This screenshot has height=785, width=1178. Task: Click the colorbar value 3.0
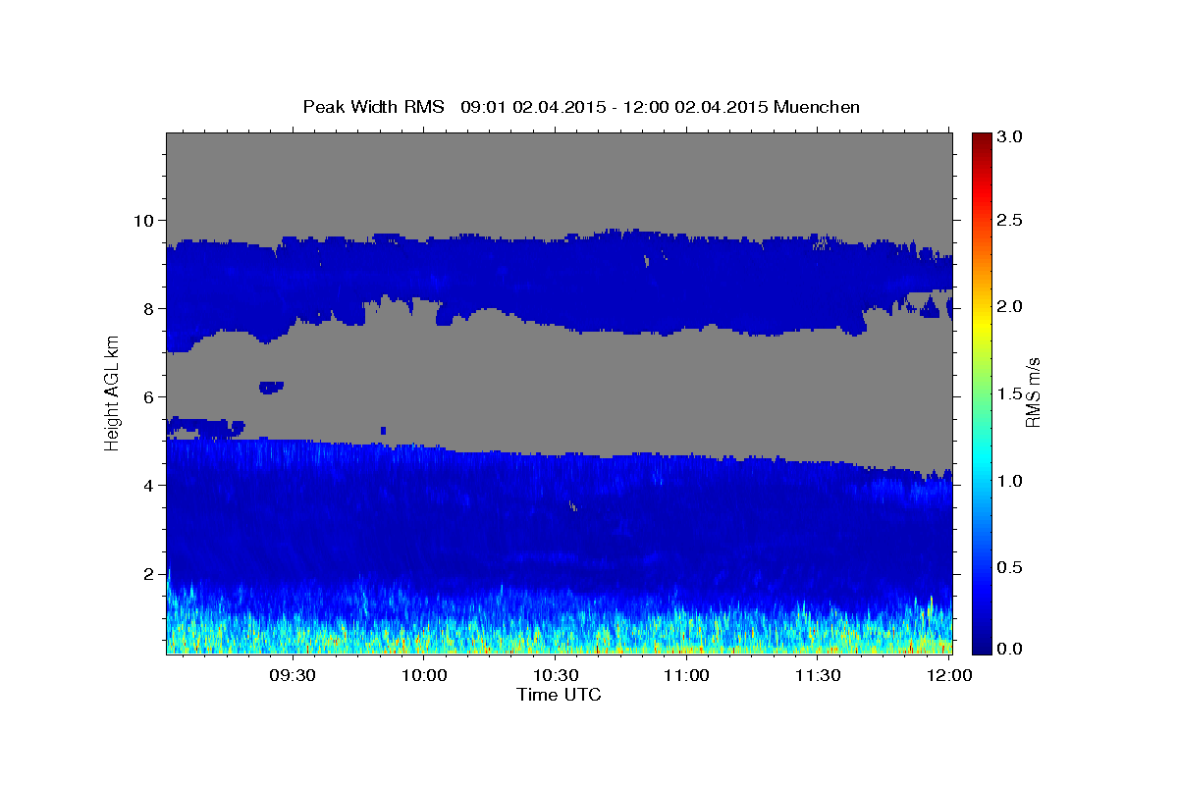(x=1010, y=136)
